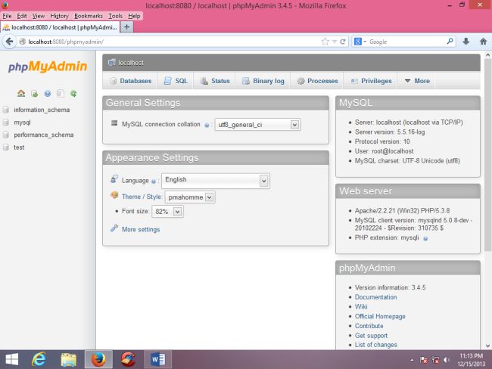Click the help icon beside PHP extension mysqli
Screen dimensions: 492x369
pyautogui.click(x=425, y=239)
